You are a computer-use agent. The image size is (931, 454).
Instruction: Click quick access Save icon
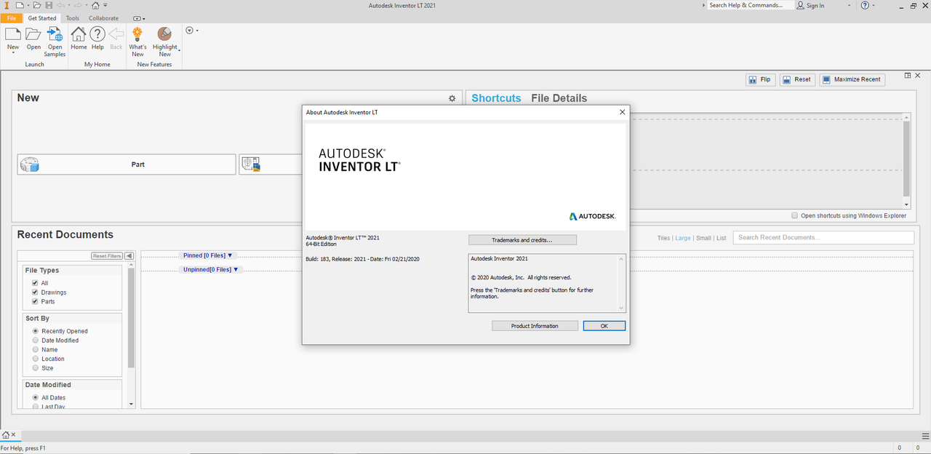49,5
